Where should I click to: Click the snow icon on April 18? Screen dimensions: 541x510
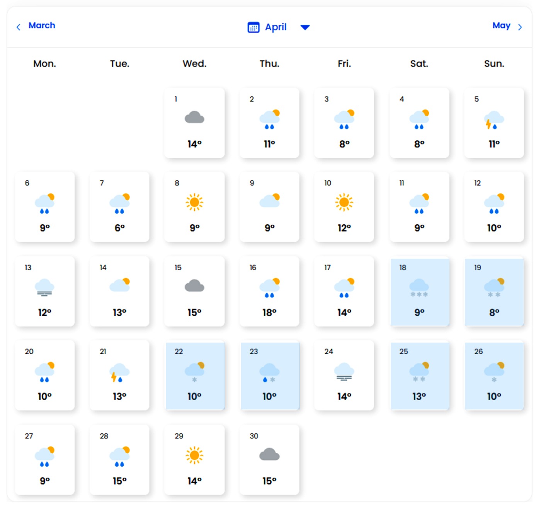click(x=419, y=288)
